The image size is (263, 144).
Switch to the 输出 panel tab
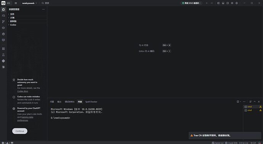pos(59,102)
